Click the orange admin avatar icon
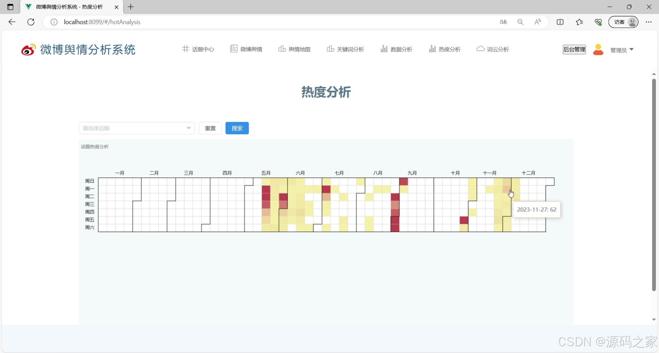 tap(598, 50)
